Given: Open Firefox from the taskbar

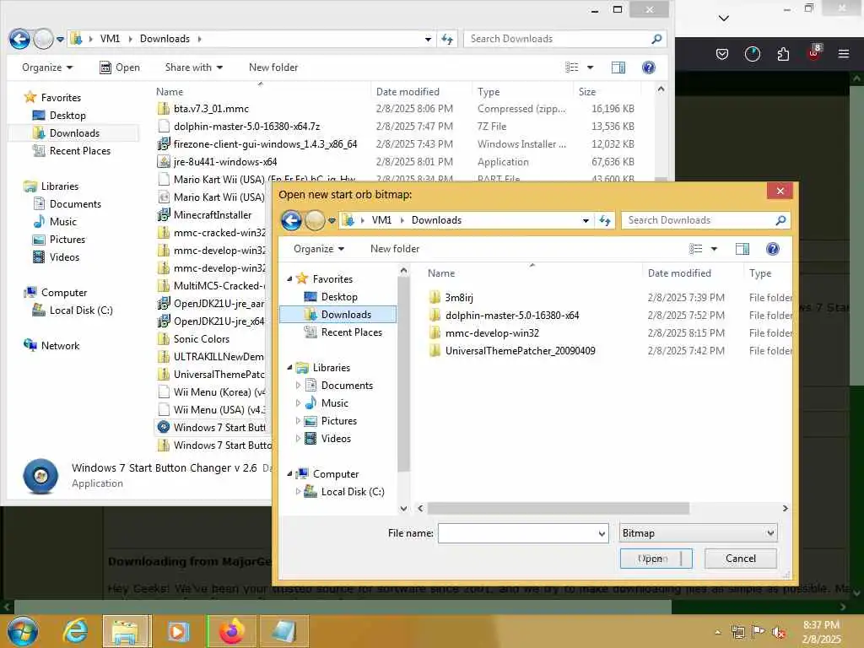Looking at the screenshot, I should (x=232, y=631).
